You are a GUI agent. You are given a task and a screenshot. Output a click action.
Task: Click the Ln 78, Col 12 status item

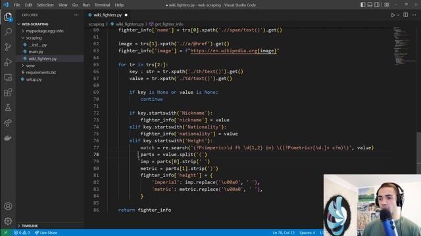coord(284,233)
